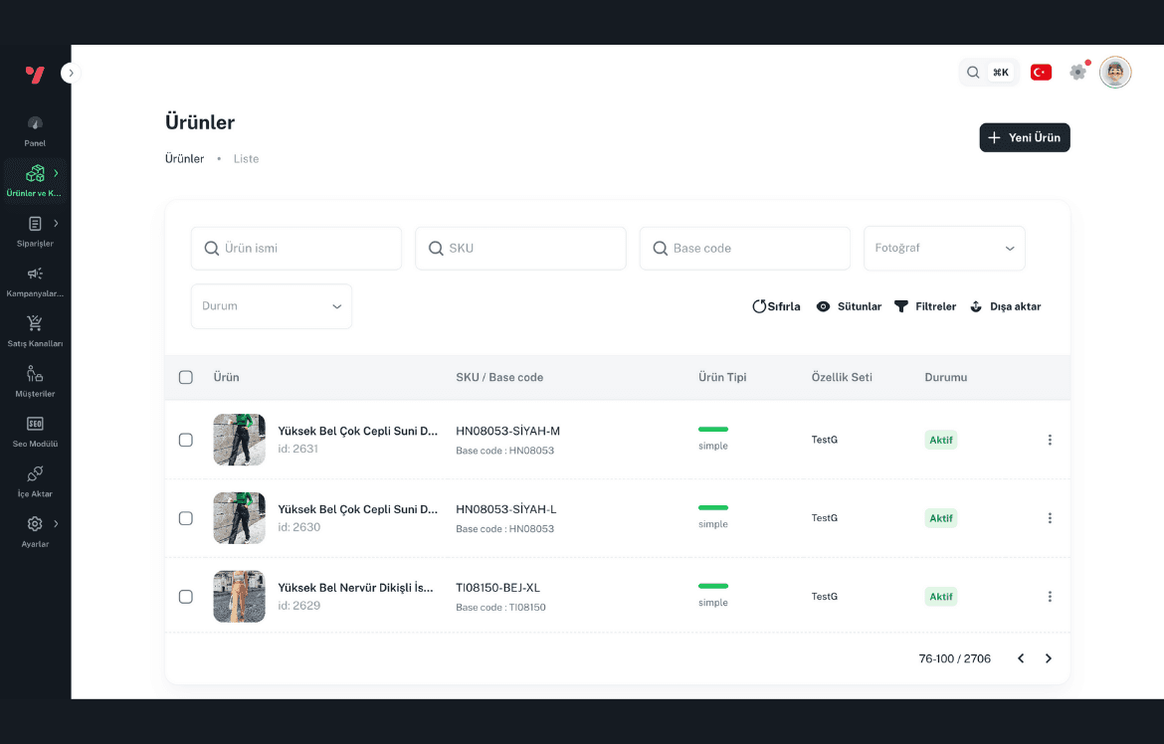
Task: Open row menu for HN08053-SİYAH-L
Action: 1050,518
